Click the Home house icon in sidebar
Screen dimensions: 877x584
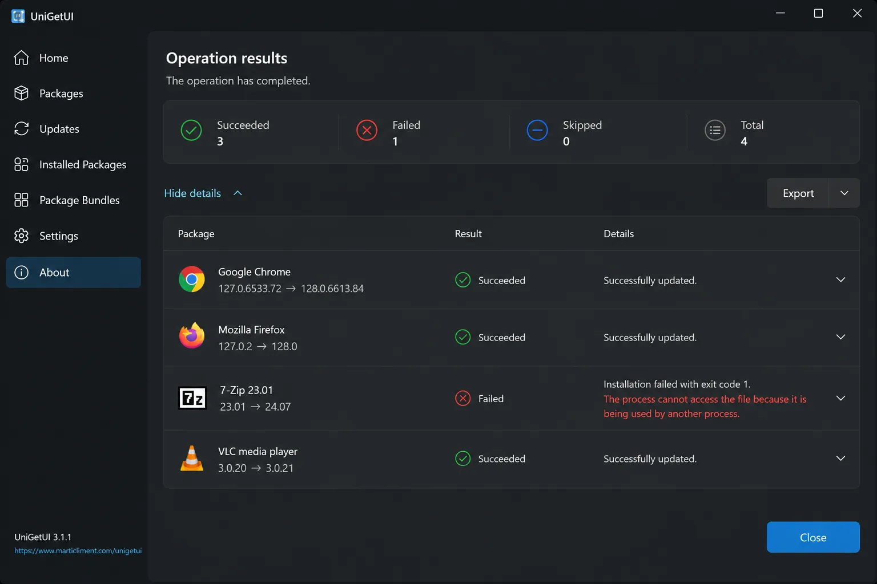pos(21,58)
